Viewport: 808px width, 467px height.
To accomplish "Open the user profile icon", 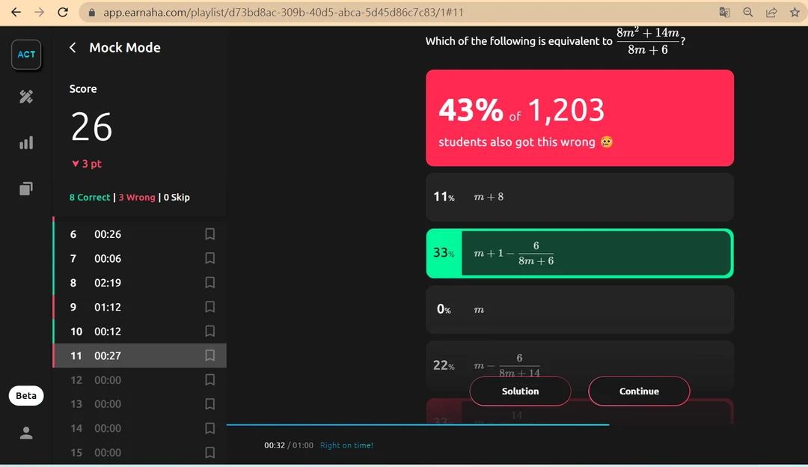I will click(x=26, y=433).
